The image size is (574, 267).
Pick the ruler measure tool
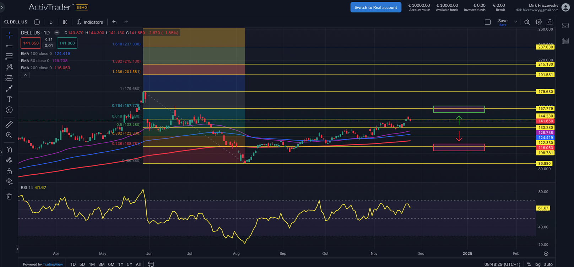click(x=9, y=124)
